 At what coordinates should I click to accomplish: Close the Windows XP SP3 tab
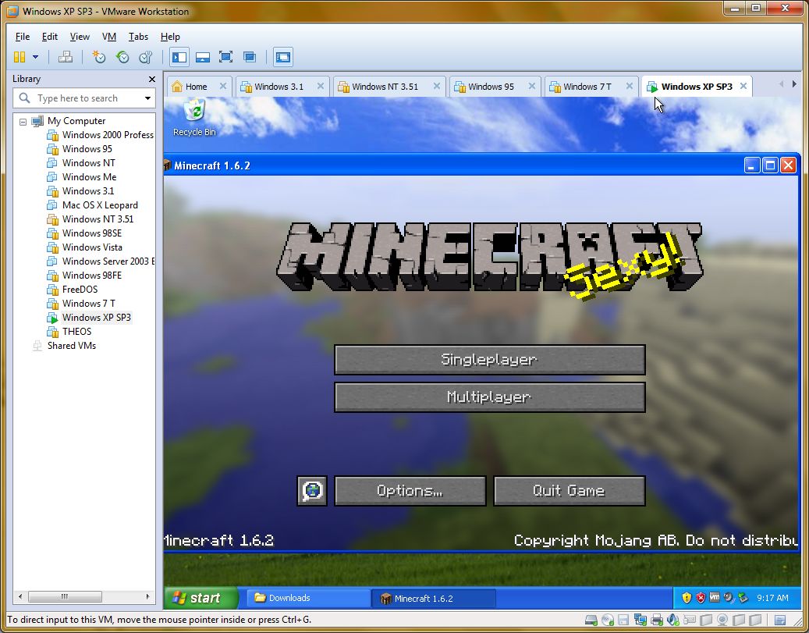743,86
